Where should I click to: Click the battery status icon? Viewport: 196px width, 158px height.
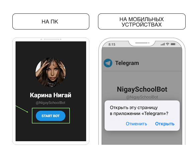173,44
